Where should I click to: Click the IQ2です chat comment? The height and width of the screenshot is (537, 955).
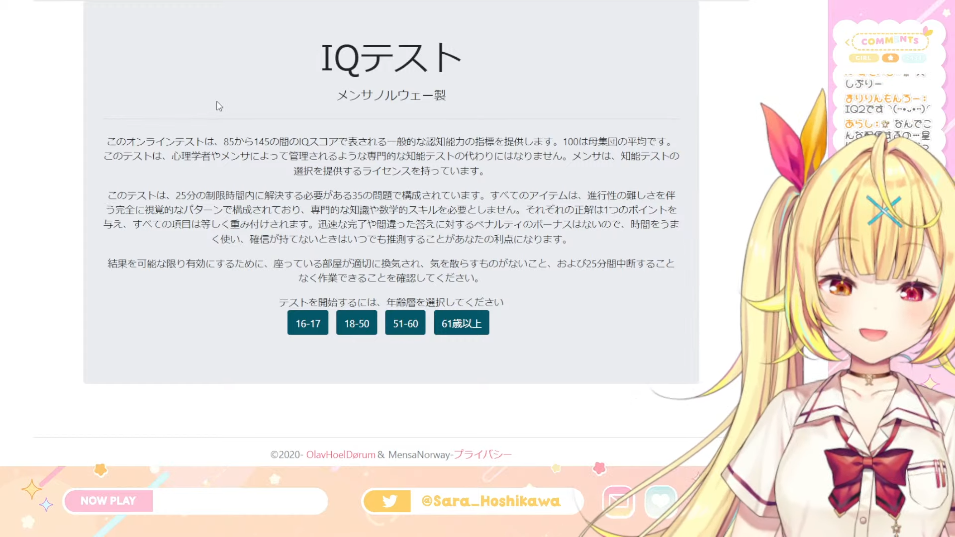(x=887, y=109)
